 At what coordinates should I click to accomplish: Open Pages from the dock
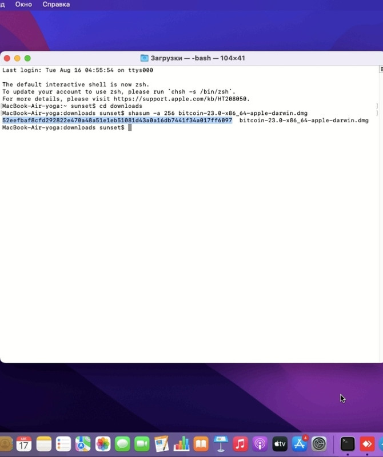[162, 444]
